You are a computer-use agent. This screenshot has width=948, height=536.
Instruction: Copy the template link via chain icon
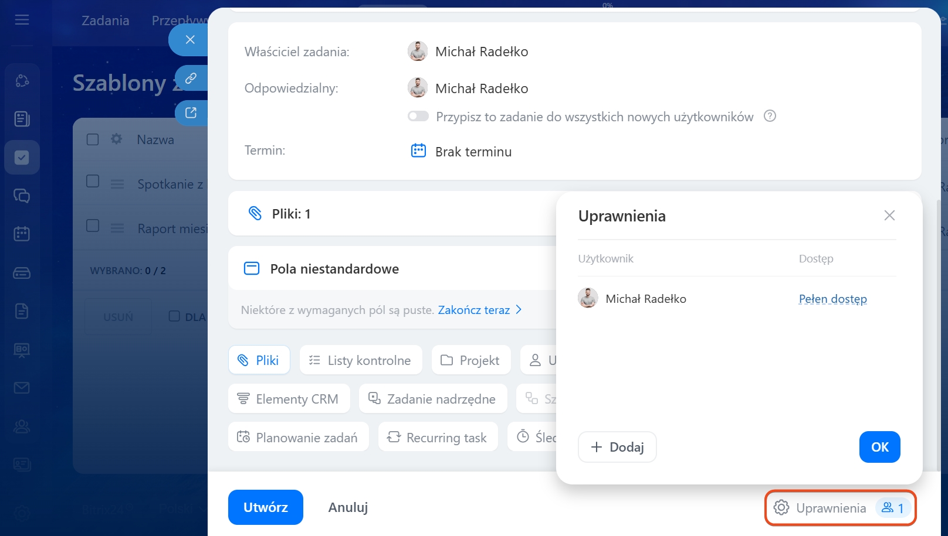pyautogui.click(x=191, y=78)
